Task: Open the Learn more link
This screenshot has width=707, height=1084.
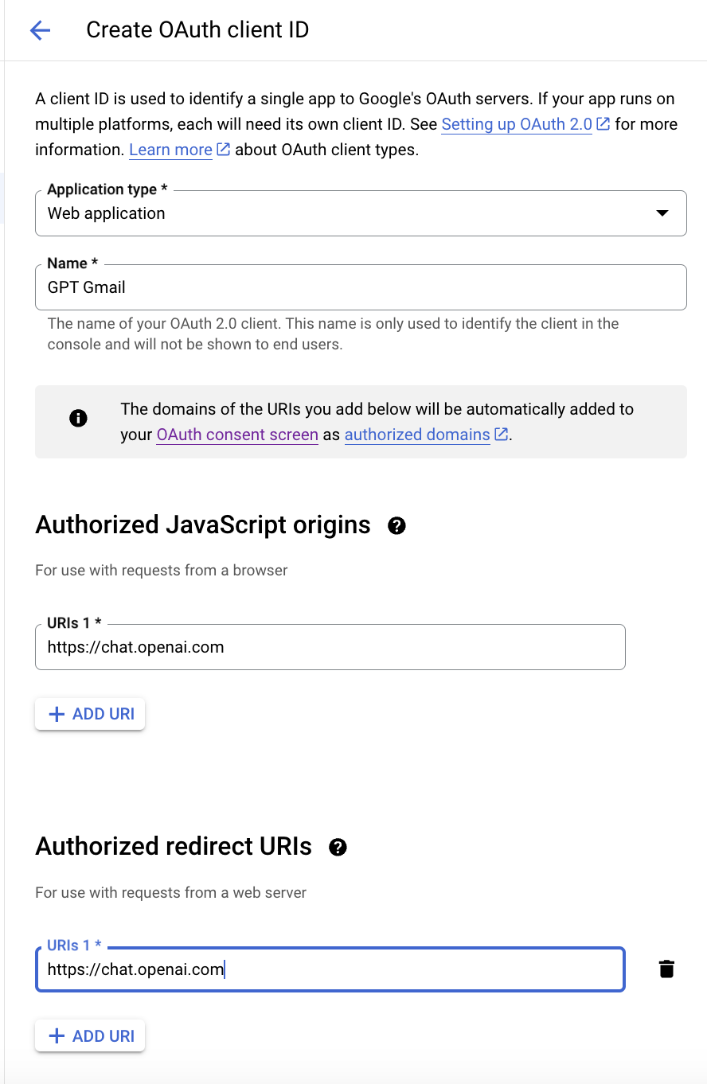Action: coord(170,150)
